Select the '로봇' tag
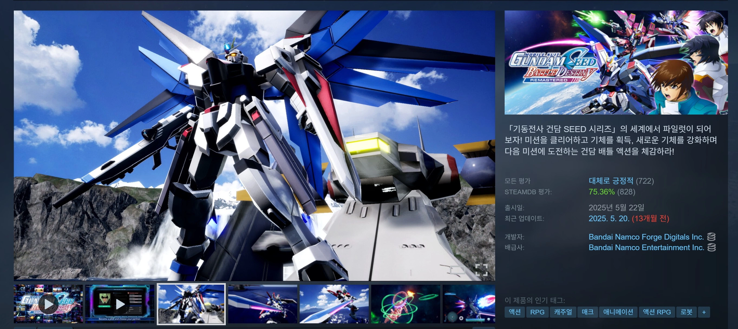The image size is (738, 329). [x=686, y=312]
